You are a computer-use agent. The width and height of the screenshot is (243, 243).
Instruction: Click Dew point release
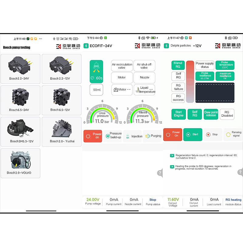[211, 114]
